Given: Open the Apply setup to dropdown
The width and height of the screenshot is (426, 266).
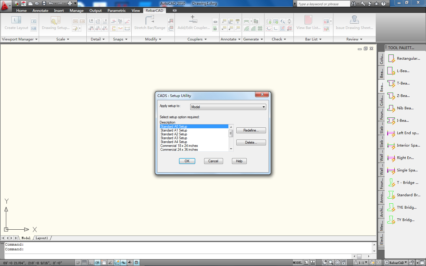Looking at the screenshot, I should pyautogui.click(x=228, y=107).
